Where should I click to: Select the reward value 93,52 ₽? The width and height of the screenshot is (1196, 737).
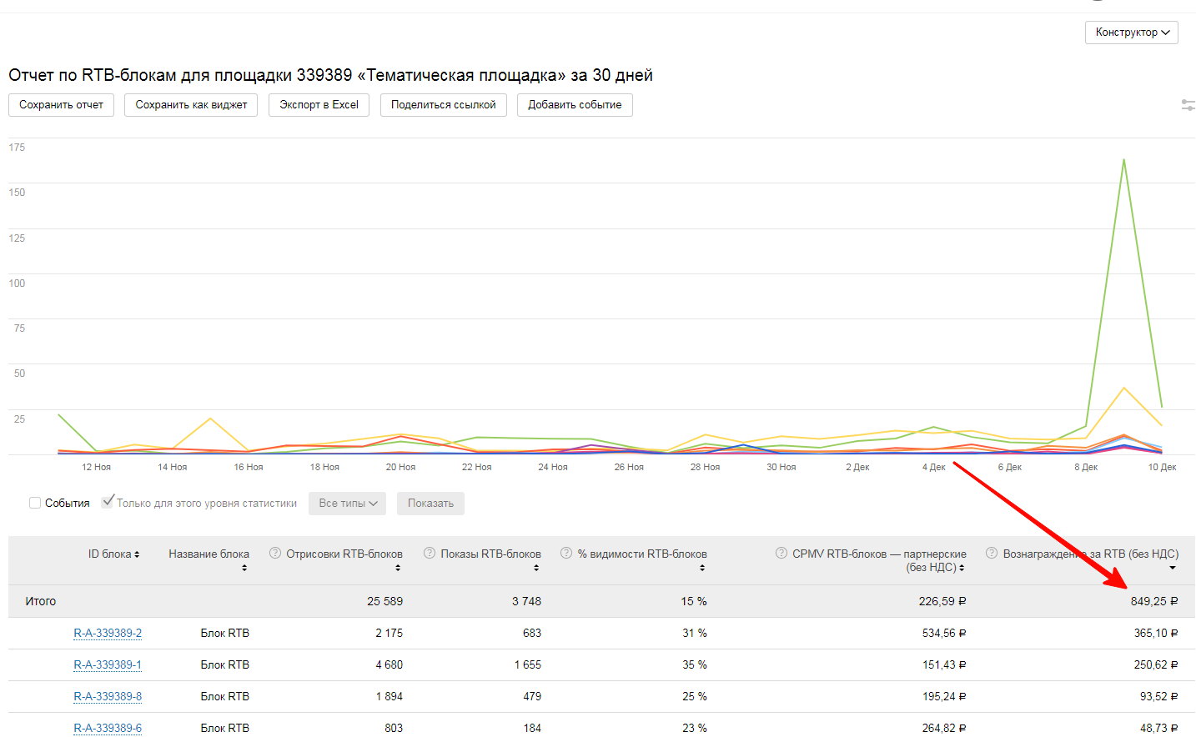1159,696
